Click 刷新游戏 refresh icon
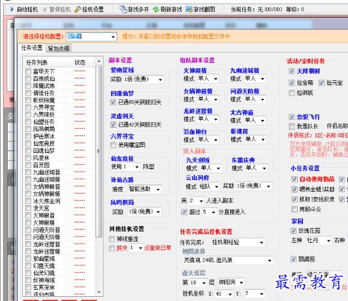Screen dimensions: 348x301 [x=156, y=10]
